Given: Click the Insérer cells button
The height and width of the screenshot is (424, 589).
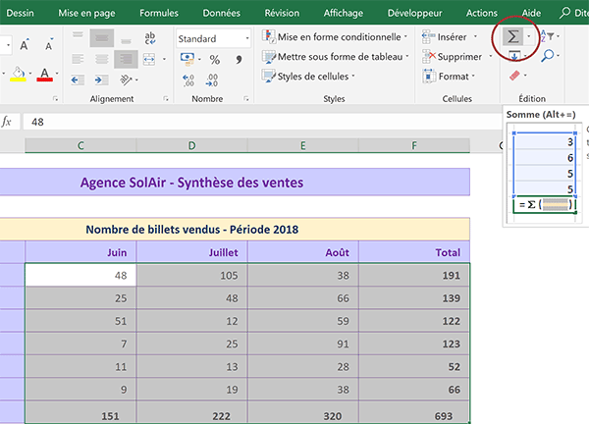Looking at the screenshot, I should [x=445, y=36].
